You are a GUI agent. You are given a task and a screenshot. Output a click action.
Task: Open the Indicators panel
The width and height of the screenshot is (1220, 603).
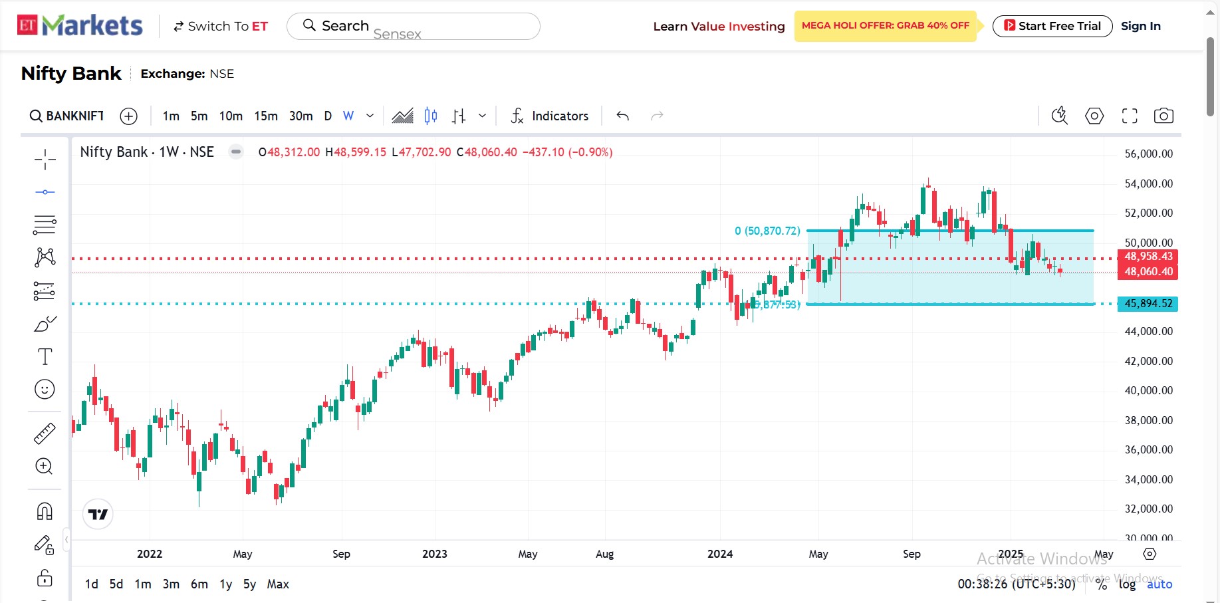pos(550,116)
